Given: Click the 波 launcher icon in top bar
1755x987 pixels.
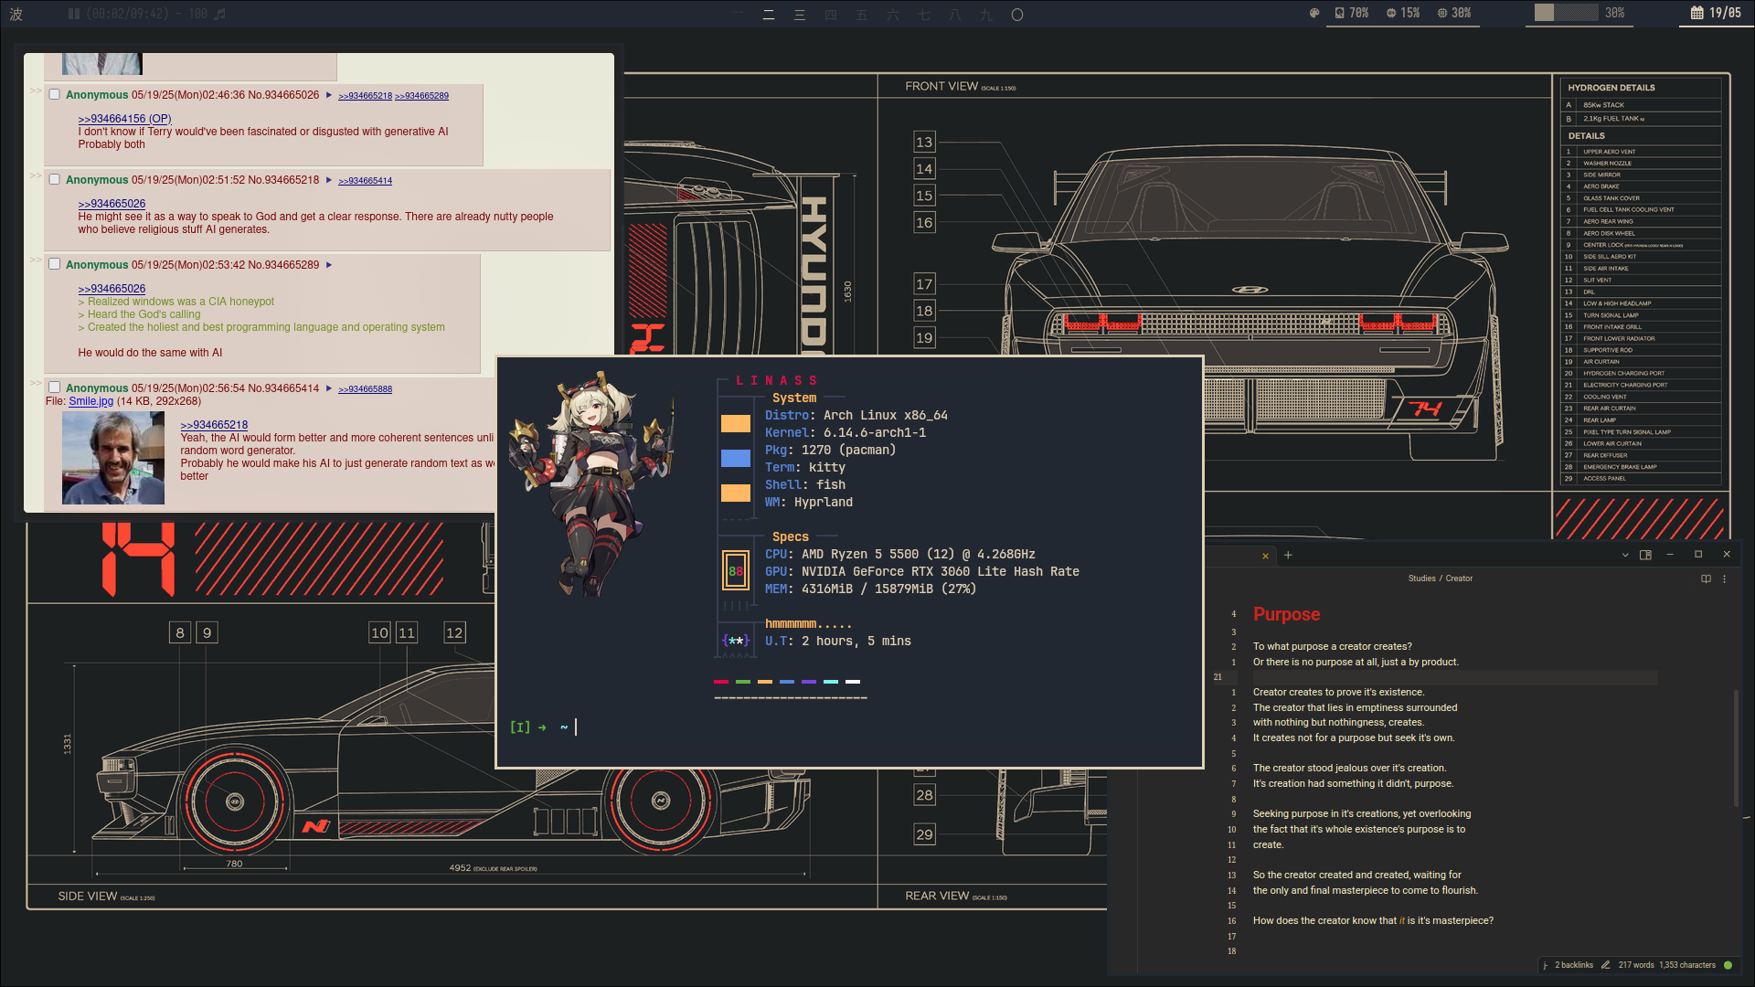Looking at the screenshot, I should (16, 14).
